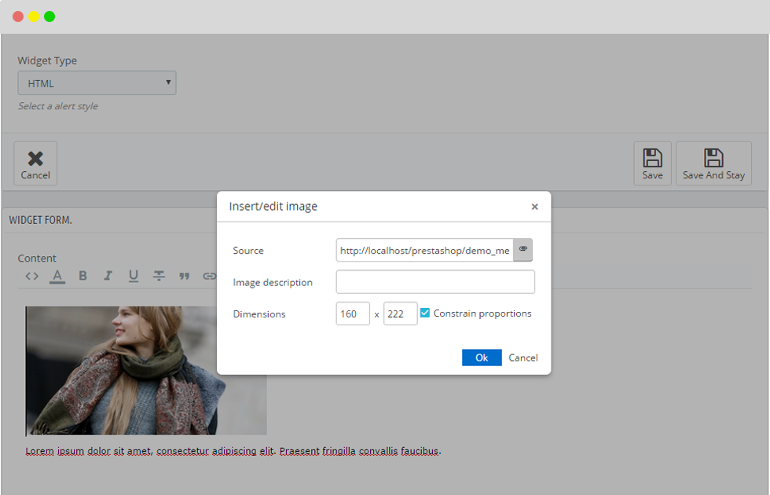The width and height of the screenshot is (770, 495).
Task: Apply bold formatting in editor
Action: point(83,276)
